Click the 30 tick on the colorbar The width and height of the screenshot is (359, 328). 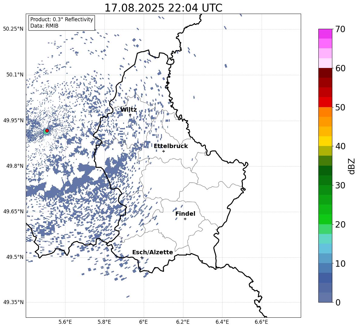340,185
